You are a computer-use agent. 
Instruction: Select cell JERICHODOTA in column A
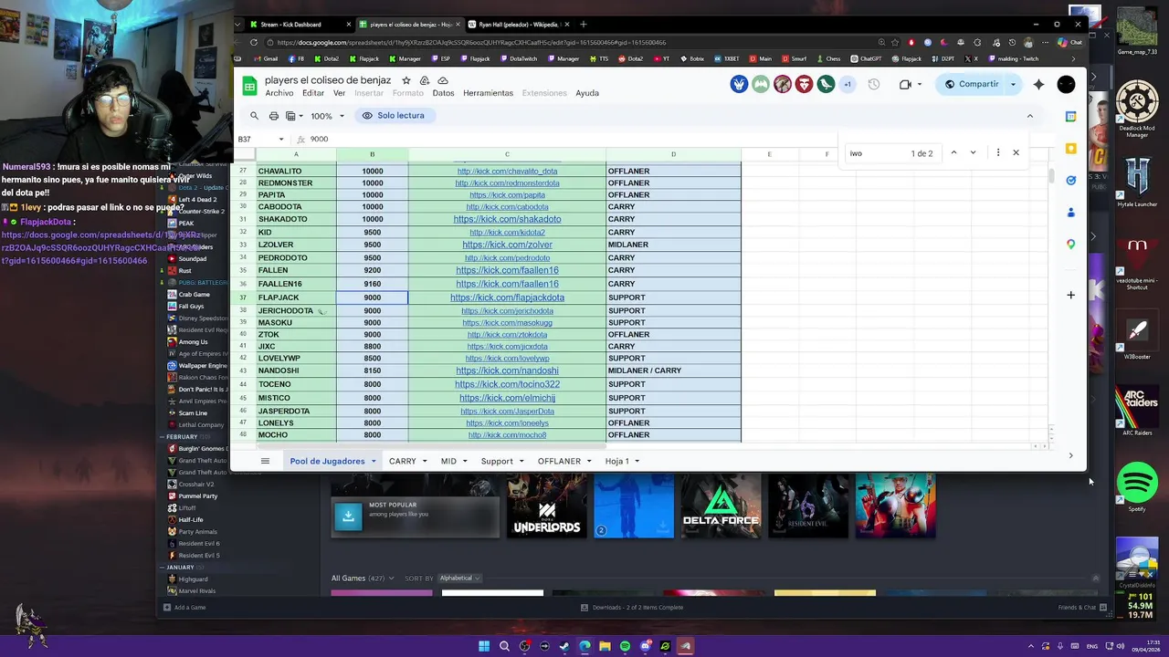(x=296, y=310)
